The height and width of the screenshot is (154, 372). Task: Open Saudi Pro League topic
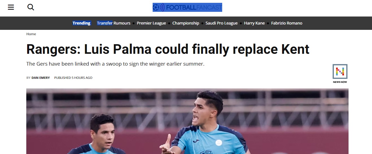click(222, 23)
